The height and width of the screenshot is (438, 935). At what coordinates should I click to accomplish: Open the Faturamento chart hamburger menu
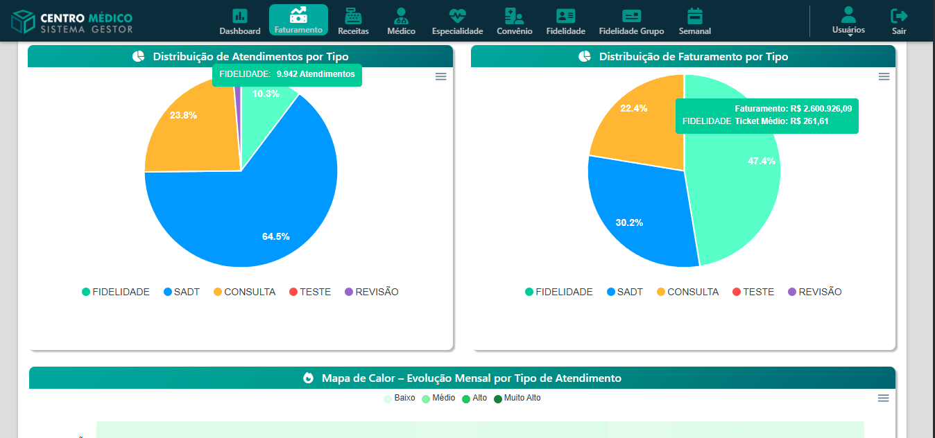tap(884, 77)
